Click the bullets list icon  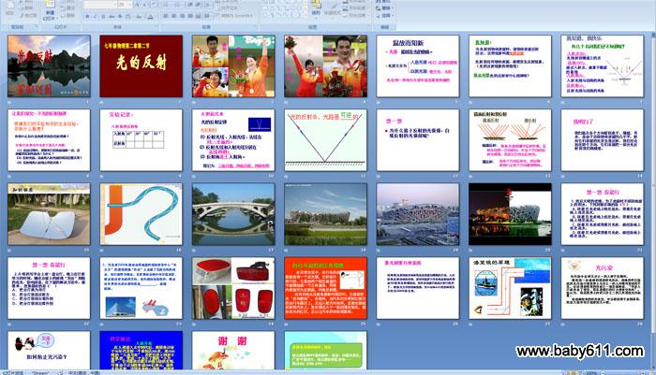[x=167, y=5]
